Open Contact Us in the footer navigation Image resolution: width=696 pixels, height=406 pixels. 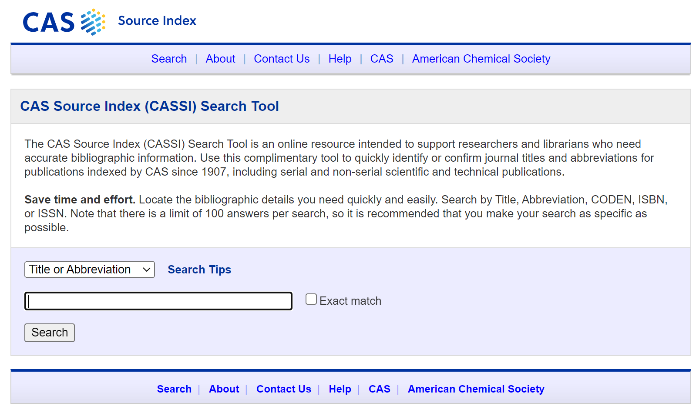click(283, 389)
